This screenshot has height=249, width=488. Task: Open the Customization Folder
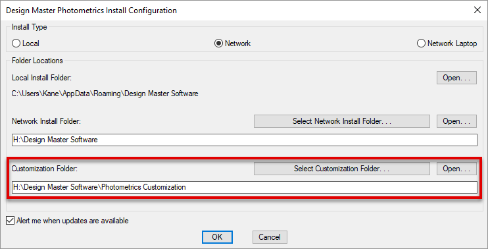point(456,169)
